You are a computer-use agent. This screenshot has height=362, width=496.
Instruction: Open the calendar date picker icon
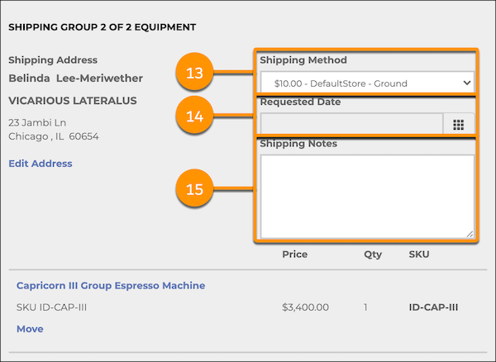459,124
